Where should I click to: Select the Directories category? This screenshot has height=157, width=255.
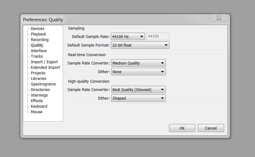[40, 90]
